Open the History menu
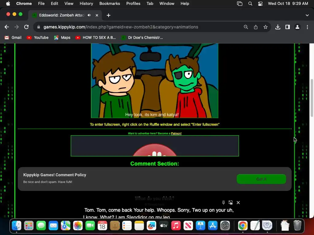314x235 pixels. click(86, 3)
